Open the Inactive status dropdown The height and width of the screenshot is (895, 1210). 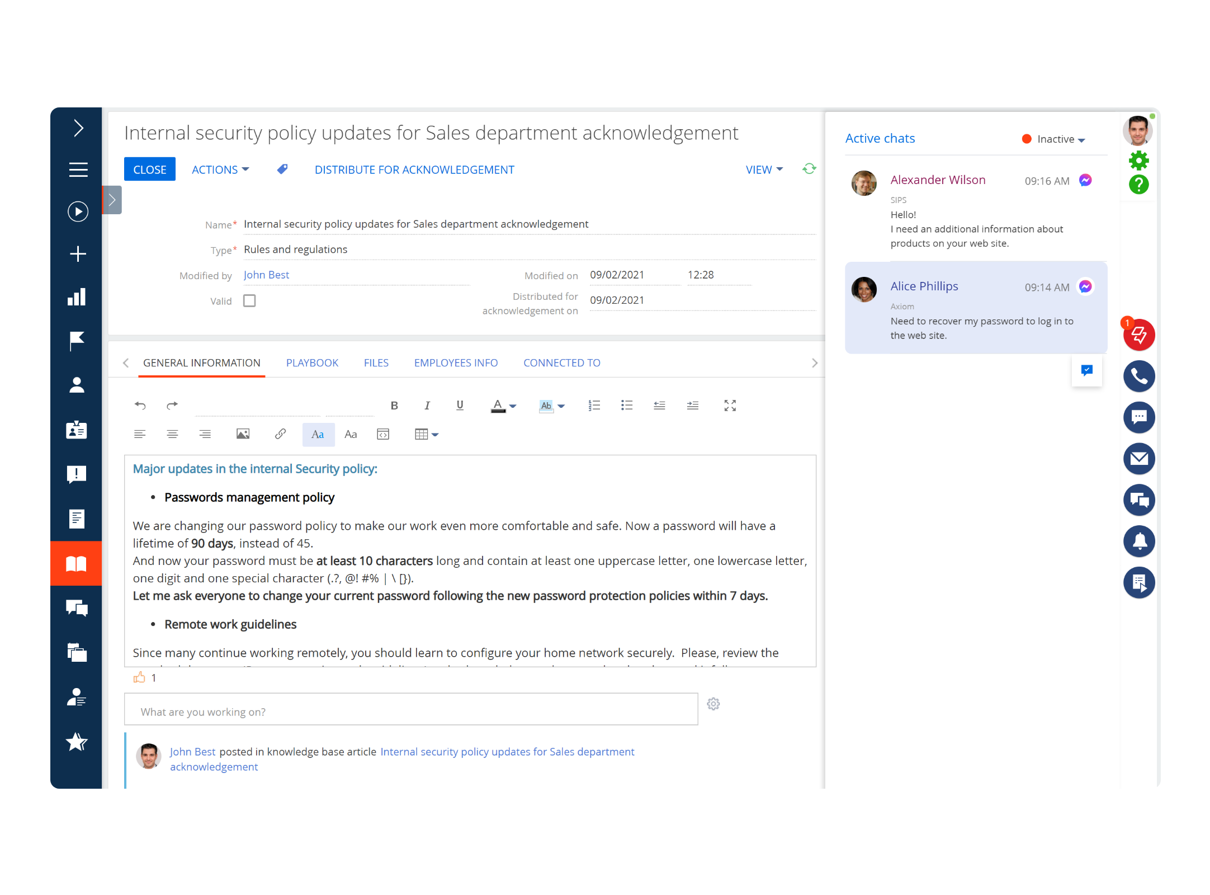click(1058, 139)
